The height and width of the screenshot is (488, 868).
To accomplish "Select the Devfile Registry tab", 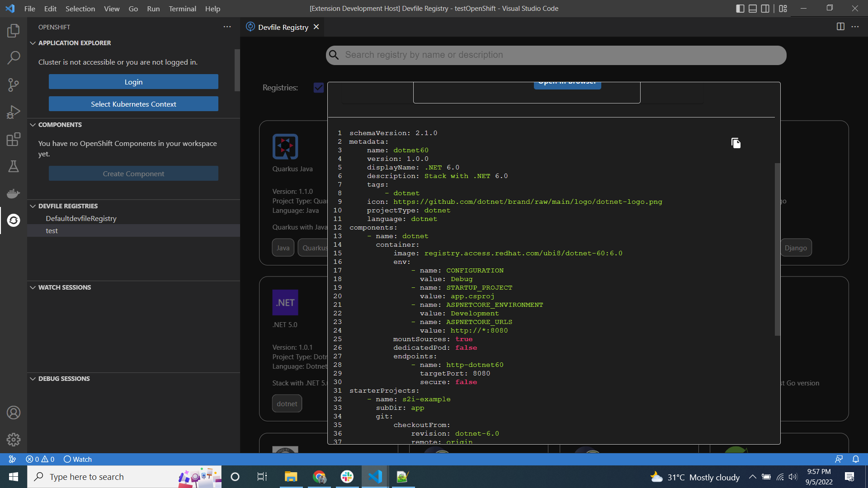I will (x=283, y=27).
